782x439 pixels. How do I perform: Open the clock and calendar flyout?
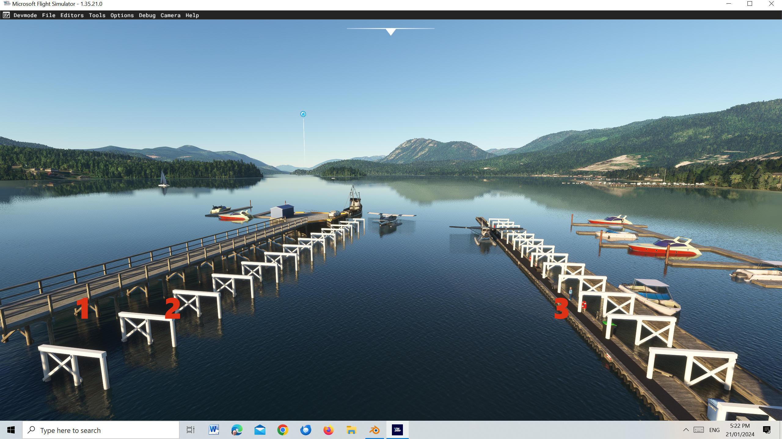[740, 430]
